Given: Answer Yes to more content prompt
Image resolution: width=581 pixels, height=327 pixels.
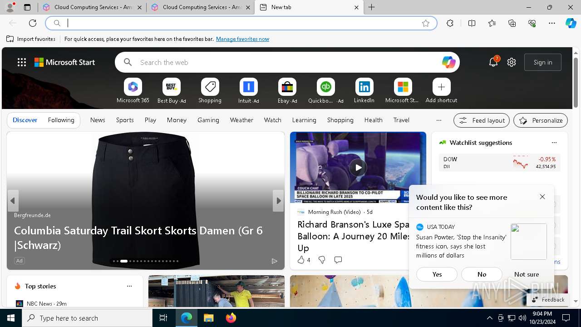Looking at the screenshot, I should point(437,274).
